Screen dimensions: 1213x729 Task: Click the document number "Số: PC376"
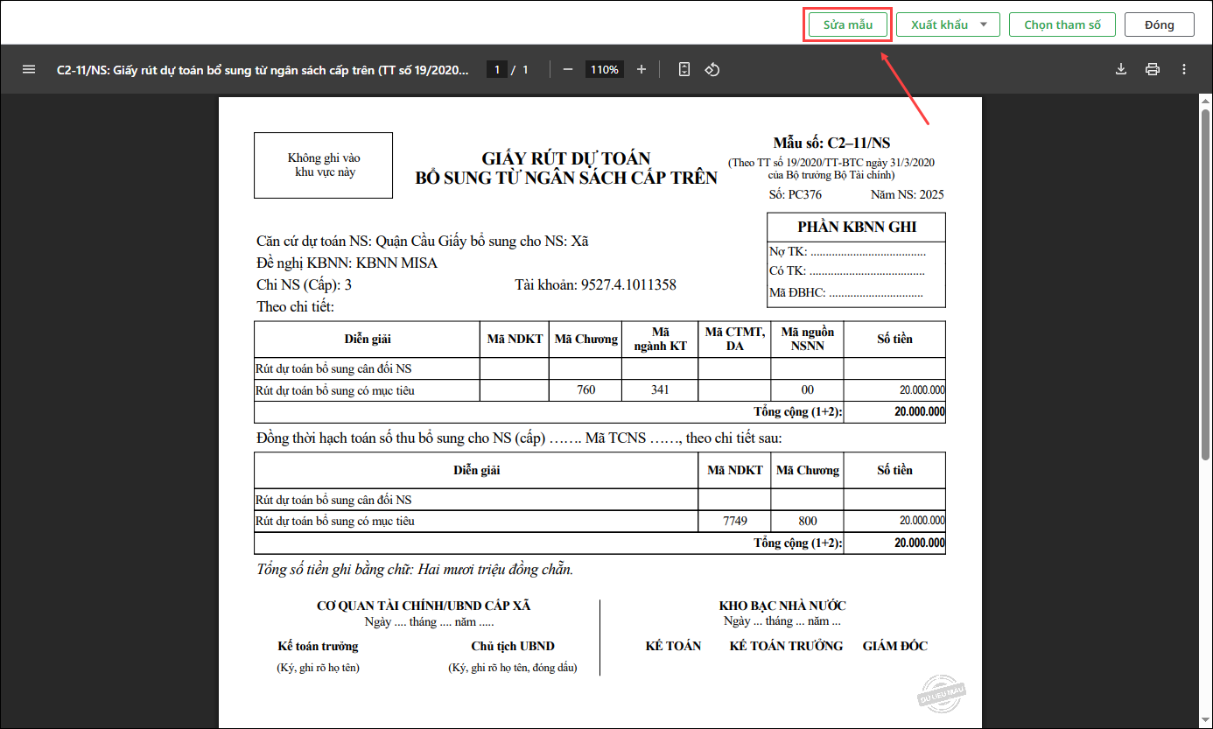796,194
